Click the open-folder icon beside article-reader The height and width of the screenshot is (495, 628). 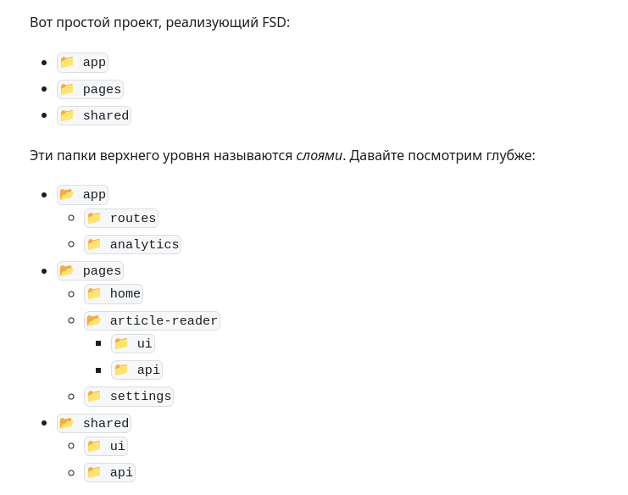point(94,320)
